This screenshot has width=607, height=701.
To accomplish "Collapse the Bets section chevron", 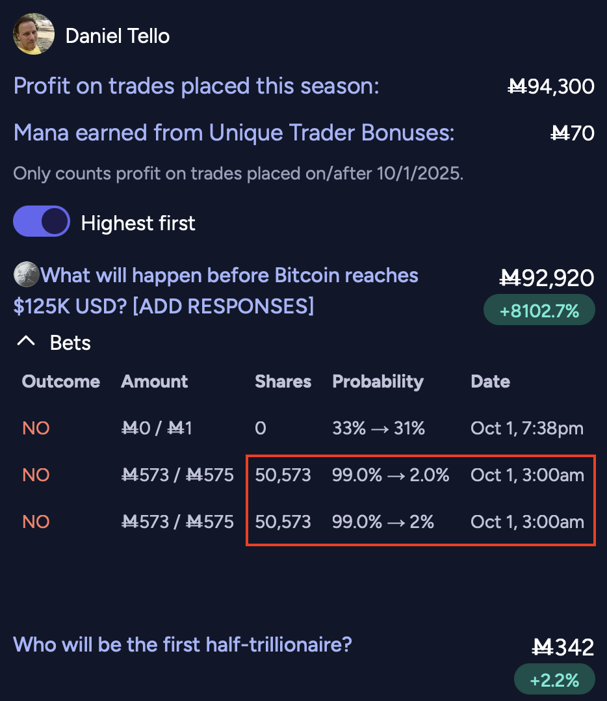I will point(26,342).
